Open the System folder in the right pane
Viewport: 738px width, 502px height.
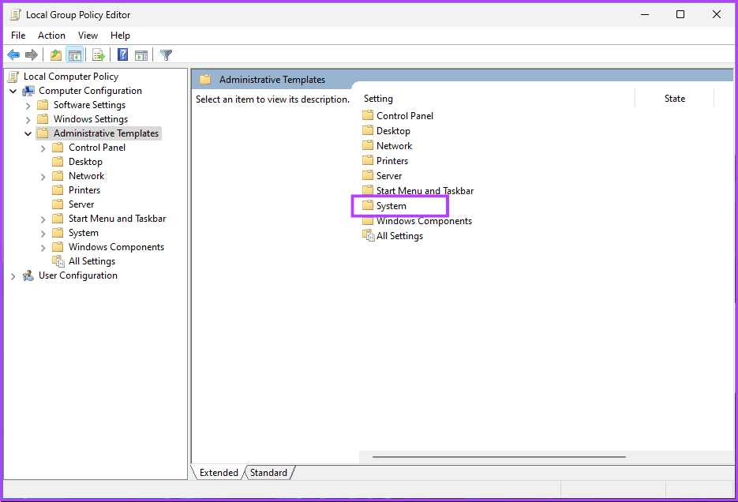pyautogui.click(x=392, y=205)
